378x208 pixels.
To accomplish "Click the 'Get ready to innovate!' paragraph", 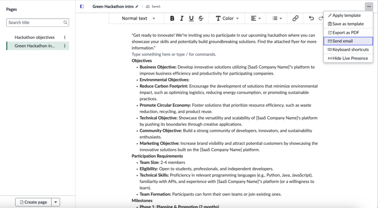I will click(x=224, y=42).
